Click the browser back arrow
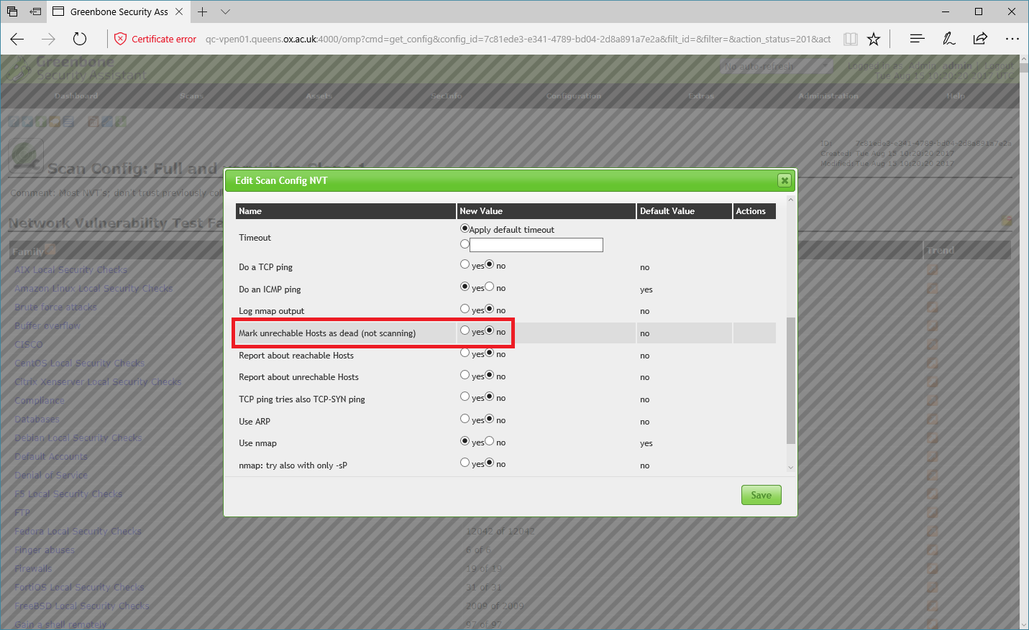The image size is (1029, 630). pos(17,39)
